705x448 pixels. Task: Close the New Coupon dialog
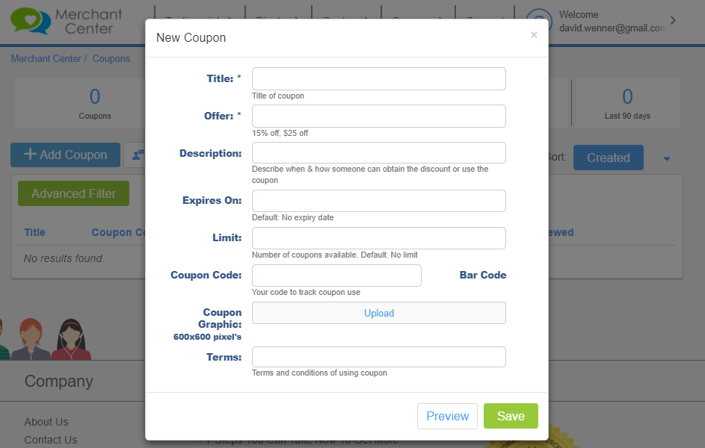pos(534,35)
